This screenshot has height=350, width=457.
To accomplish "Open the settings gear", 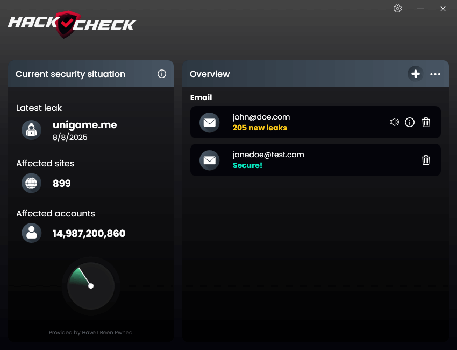I will click(397, 9).
